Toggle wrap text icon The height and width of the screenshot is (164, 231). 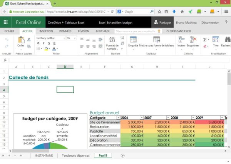pyautogui.click(x=100, y=40)
